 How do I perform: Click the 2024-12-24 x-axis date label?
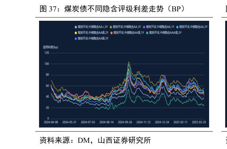(162, 122)
